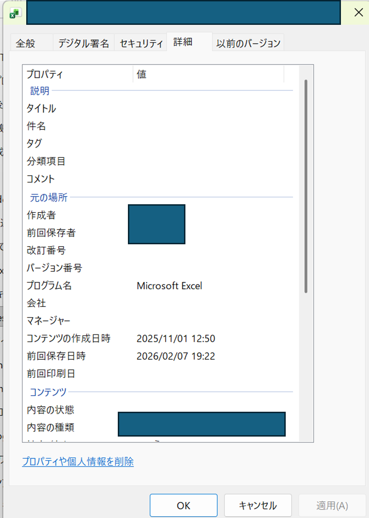Go to the 以前のバージョン tab
369x518 pixels.
[x=248, y=44]
